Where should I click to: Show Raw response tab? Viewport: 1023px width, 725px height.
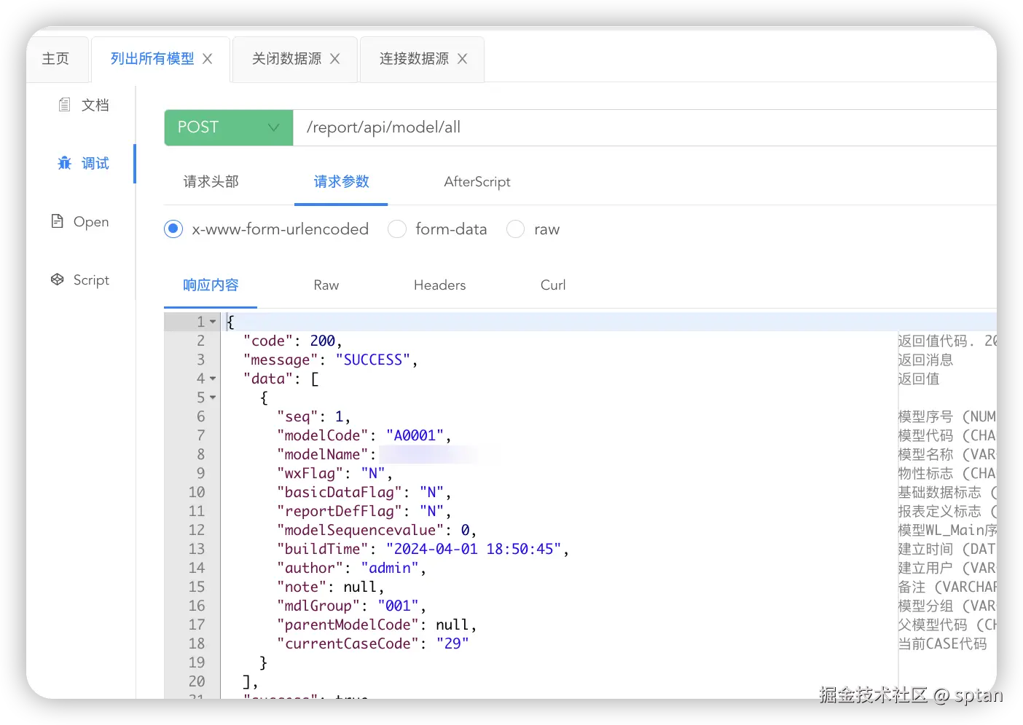tap(326, 285)
